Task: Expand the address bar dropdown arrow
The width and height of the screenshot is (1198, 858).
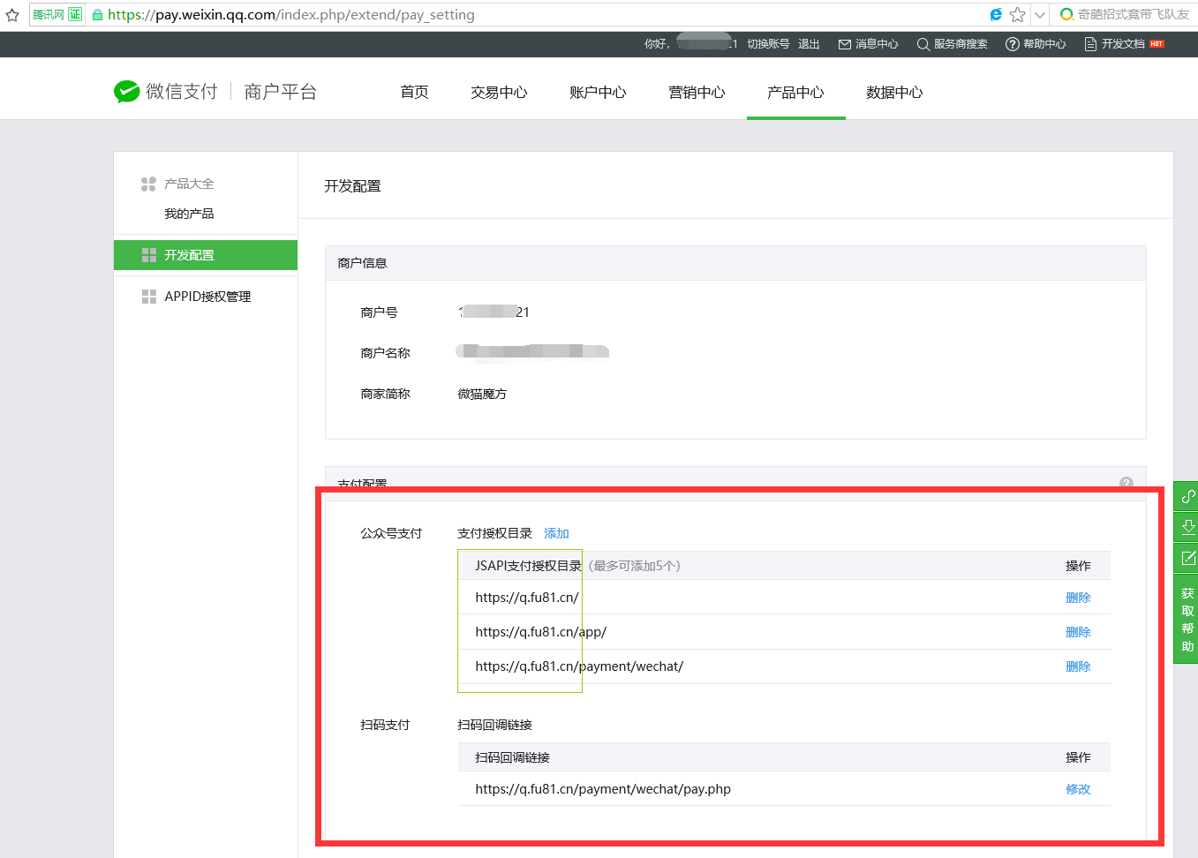Action: (1040, 14)
